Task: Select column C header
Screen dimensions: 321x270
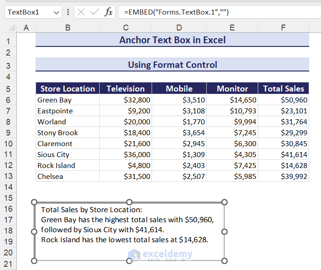Action: click(x=126, y=28)
